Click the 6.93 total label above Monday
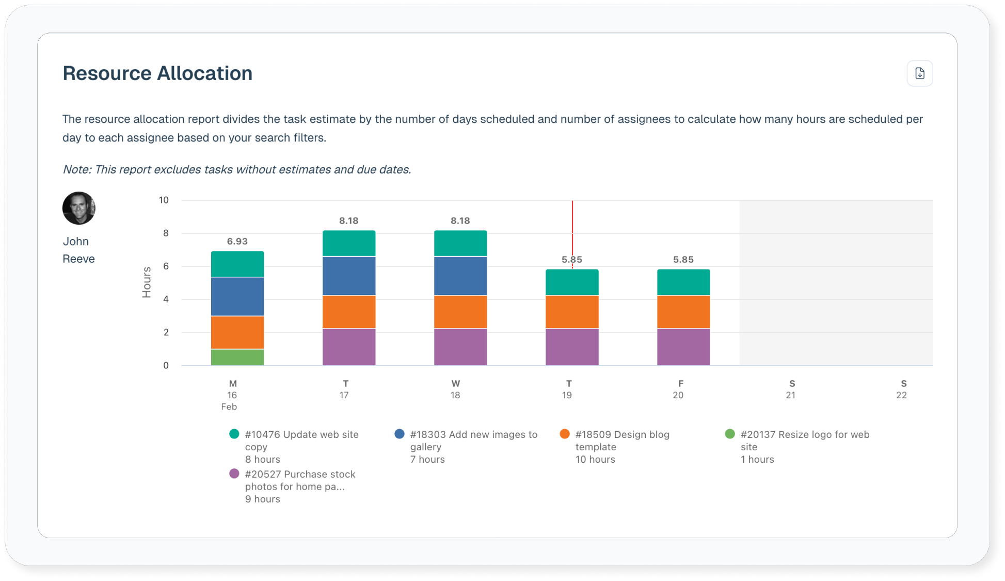The height and width of the screenshot is (581, 1005). coord(237,241)
